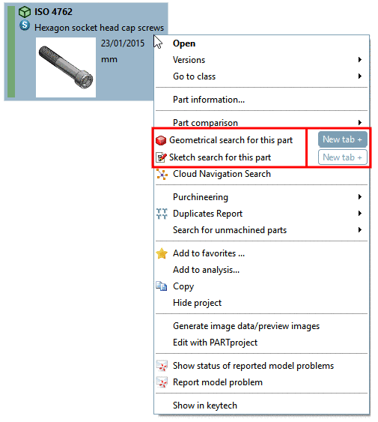The width and height of the screenshot is (378, 422).
Task: Open Purchineering menu entry
Action: (x=201, y=197)
